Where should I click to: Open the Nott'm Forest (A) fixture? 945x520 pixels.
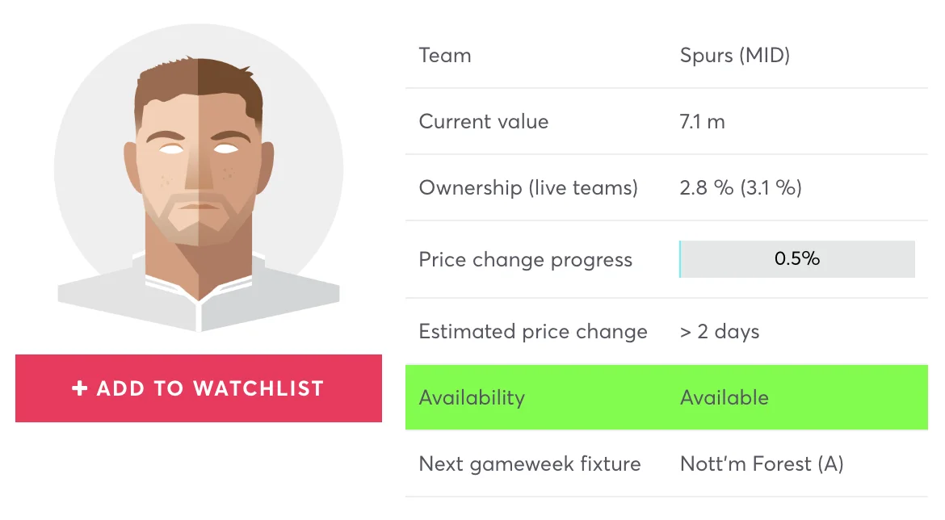pos(762,464)
